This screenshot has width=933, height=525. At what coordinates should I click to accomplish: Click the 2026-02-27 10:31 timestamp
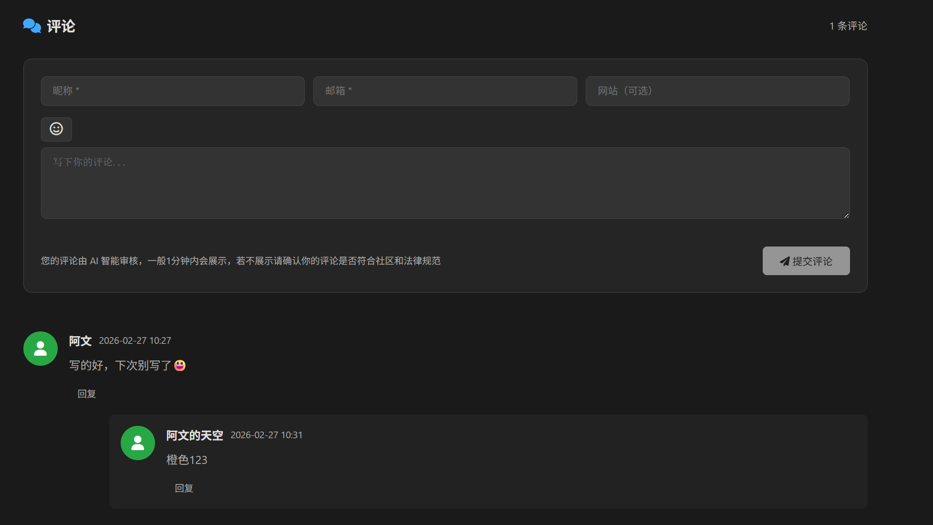[267, 435]
